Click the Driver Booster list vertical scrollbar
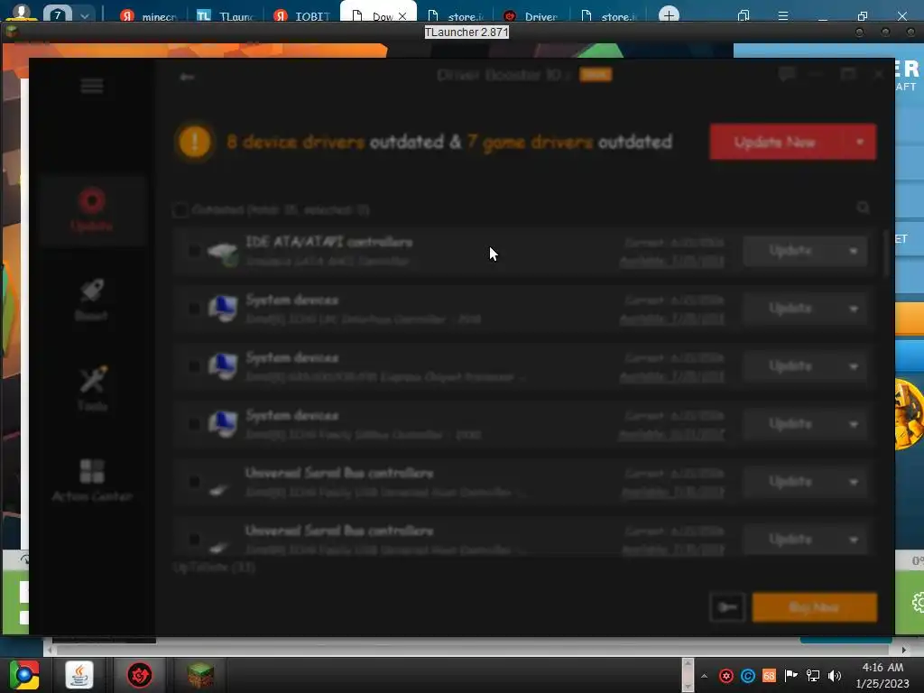The width and height of the screenshot is (924, 693). [886, 254]
